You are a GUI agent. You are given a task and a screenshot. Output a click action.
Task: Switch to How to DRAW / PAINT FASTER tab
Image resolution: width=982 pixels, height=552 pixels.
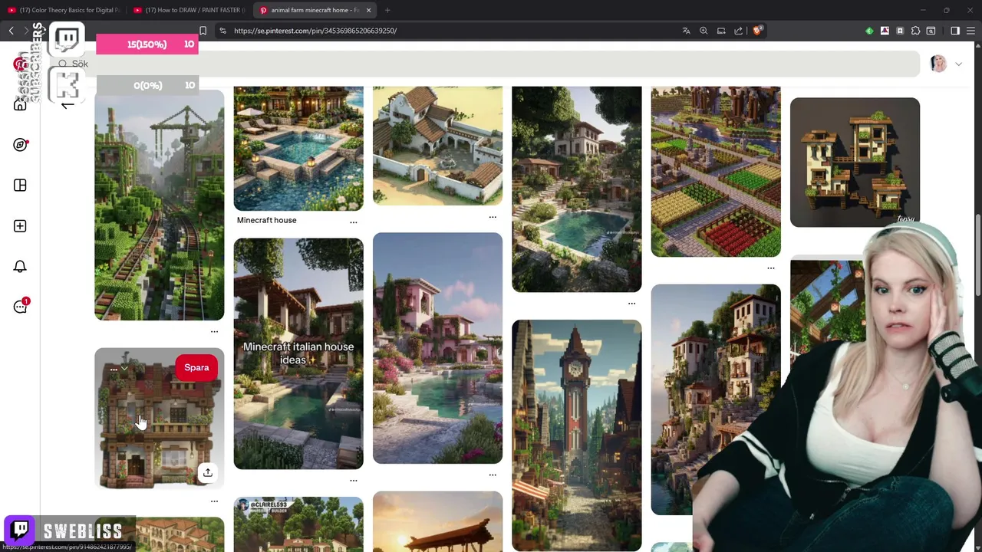[189, 10]
